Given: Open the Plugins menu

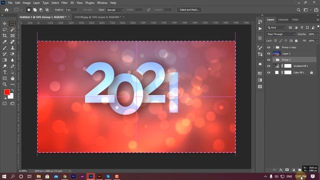Looking at the screenshot, I should pyautogui.click(x=90, y=3).
